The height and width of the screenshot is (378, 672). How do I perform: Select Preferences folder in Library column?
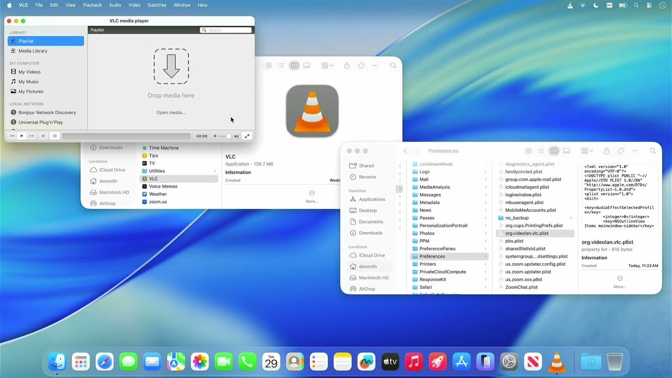449,256
